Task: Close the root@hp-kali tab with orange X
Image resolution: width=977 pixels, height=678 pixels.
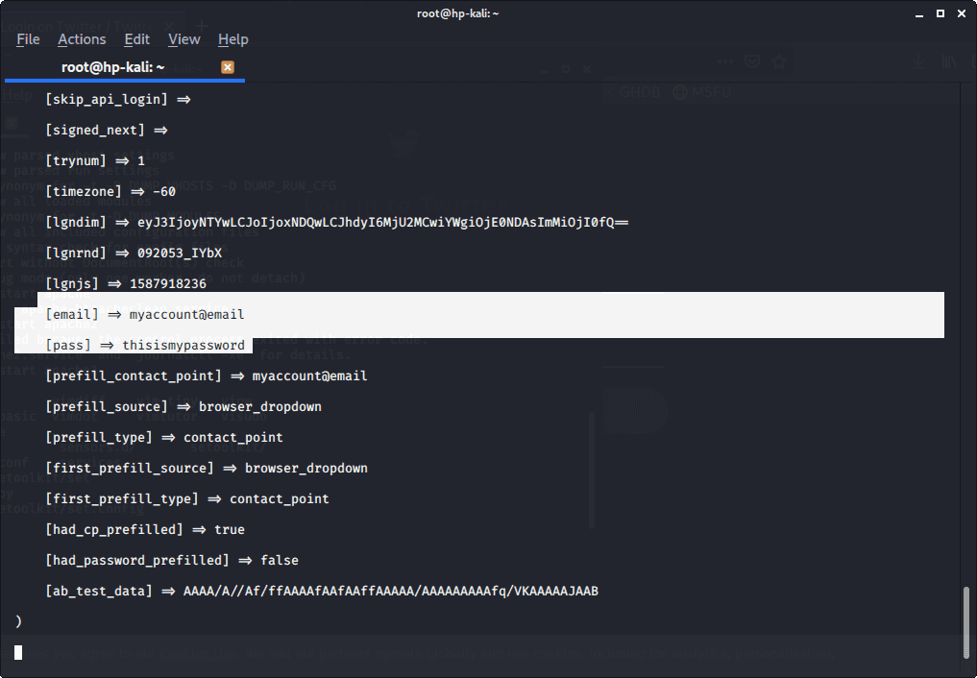Action: 228,67
